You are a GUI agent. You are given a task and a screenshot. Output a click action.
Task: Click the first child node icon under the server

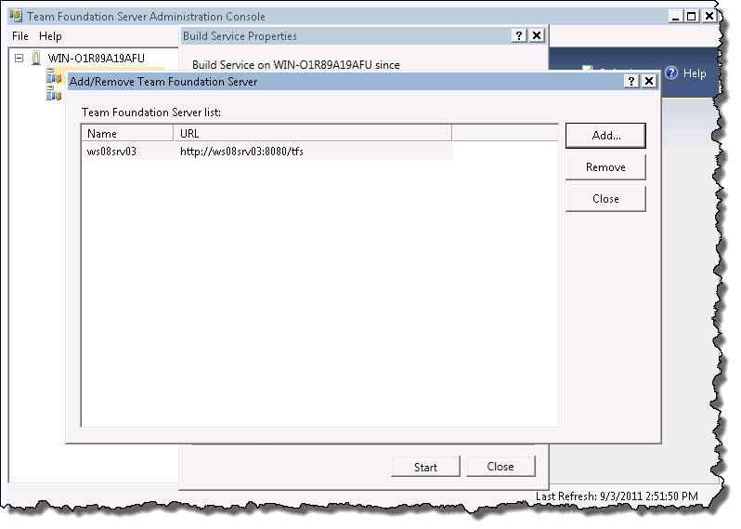[x=54, y=75]
